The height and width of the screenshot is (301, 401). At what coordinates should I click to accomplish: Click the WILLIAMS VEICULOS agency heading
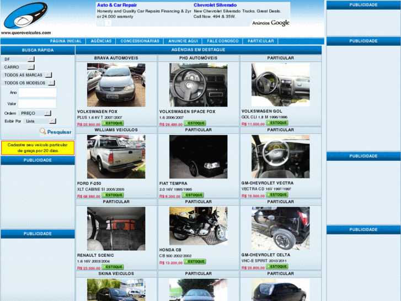click(x=116, y=130)
